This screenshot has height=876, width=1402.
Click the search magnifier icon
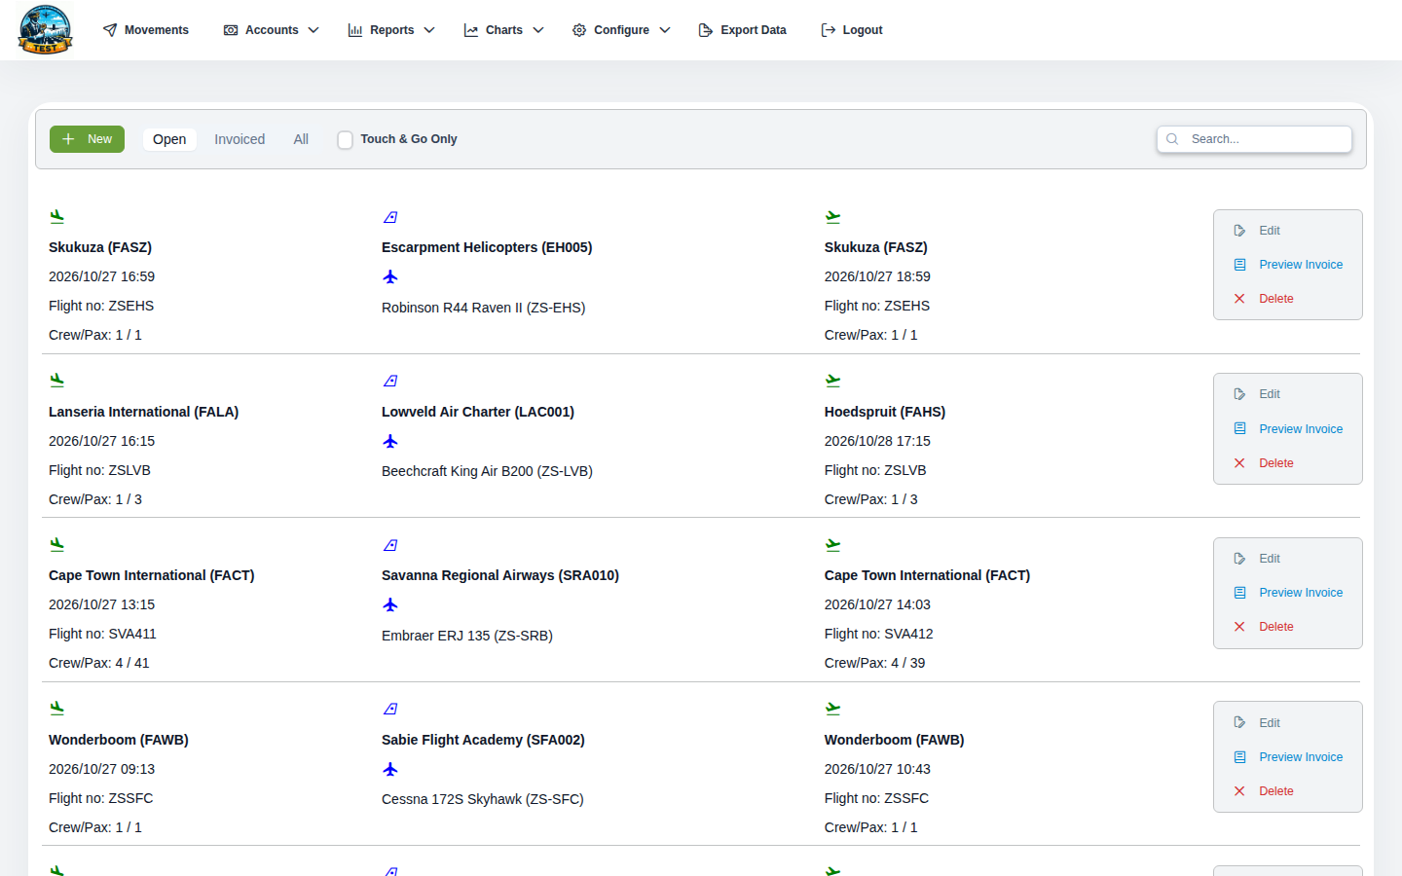point(1172,139)
